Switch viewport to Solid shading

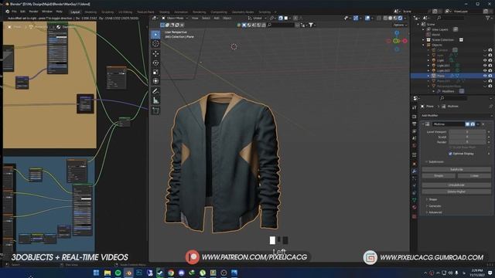[x=391, y=19]
